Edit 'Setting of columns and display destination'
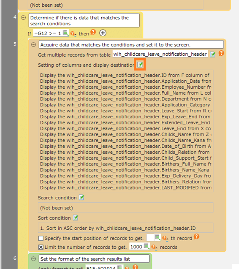This screenshot has height=269, width=239. [140, 65]
